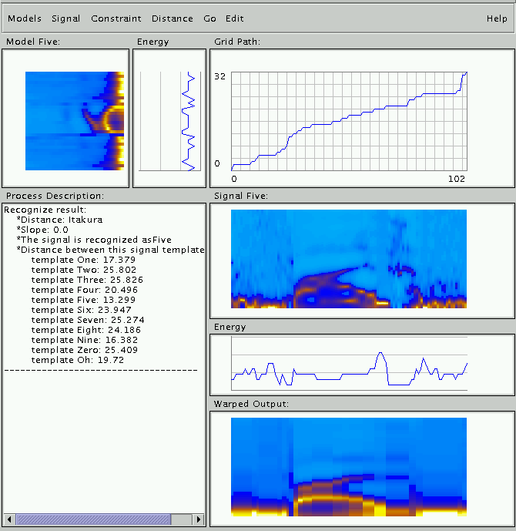Select the Model Five spectrogram image
Viewport: 516px width, 531px height.
click(75, 120)
